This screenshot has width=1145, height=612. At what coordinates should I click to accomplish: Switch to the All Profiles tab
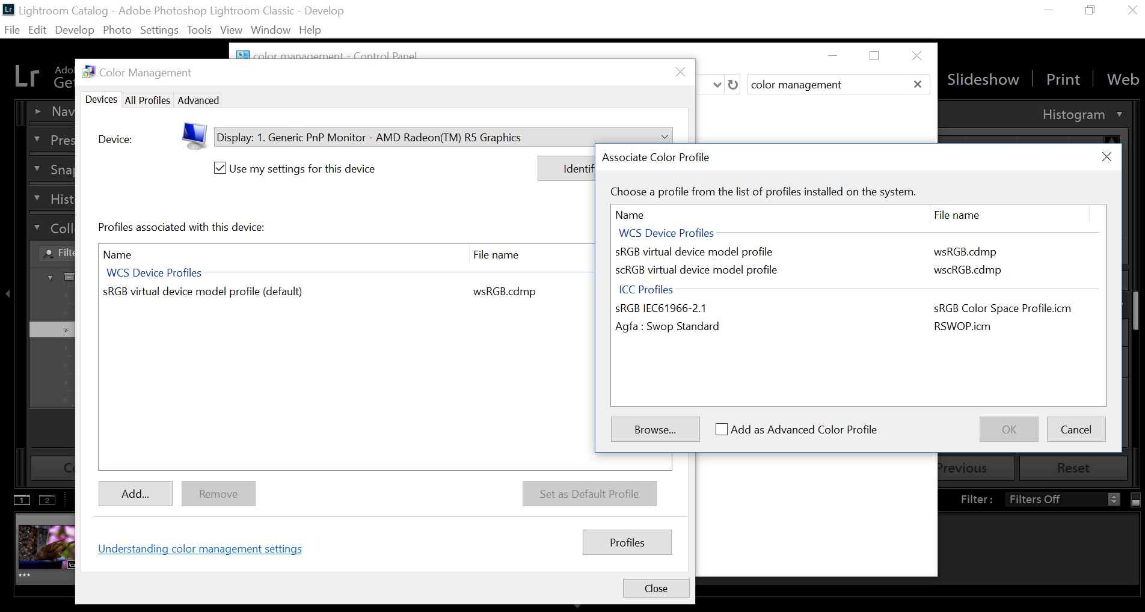pyautogui.click(x=147, y=100)
